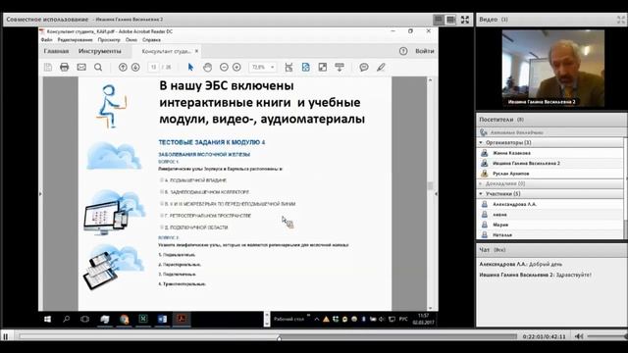Viewport: 628px width, 353px height.
Task: Select the Highlight pen tool
Action: (381, 68)
